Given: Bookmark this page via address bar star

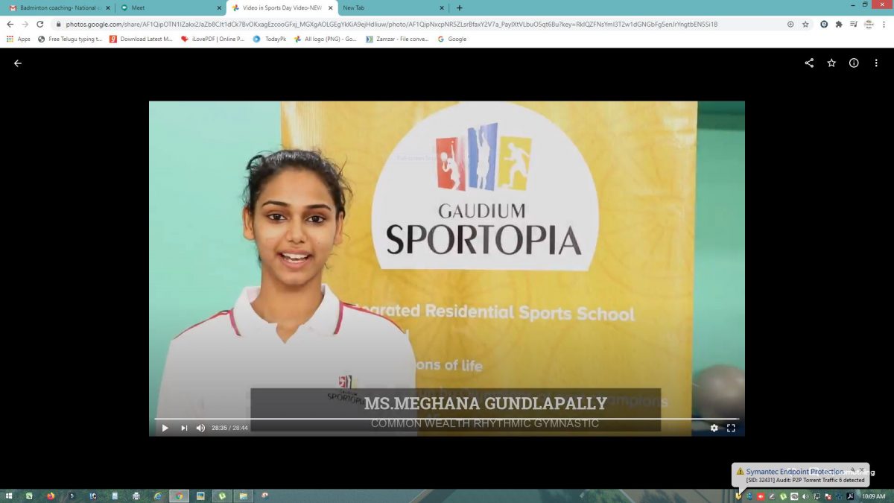Looking at the screenshot, I should pos(805,24).
